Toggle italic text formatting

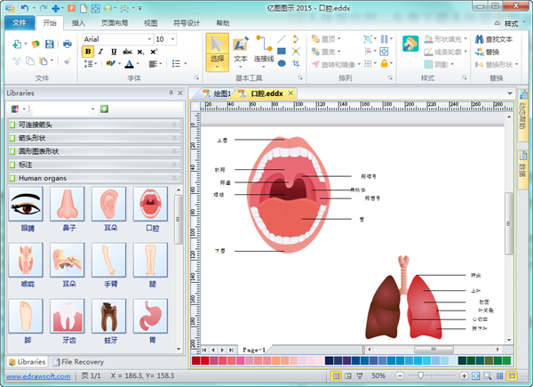click(100, 52)
